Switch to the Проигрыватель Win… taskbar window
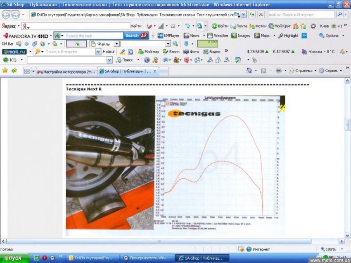This screenshot has width=351, height=263. click(147, 258)
